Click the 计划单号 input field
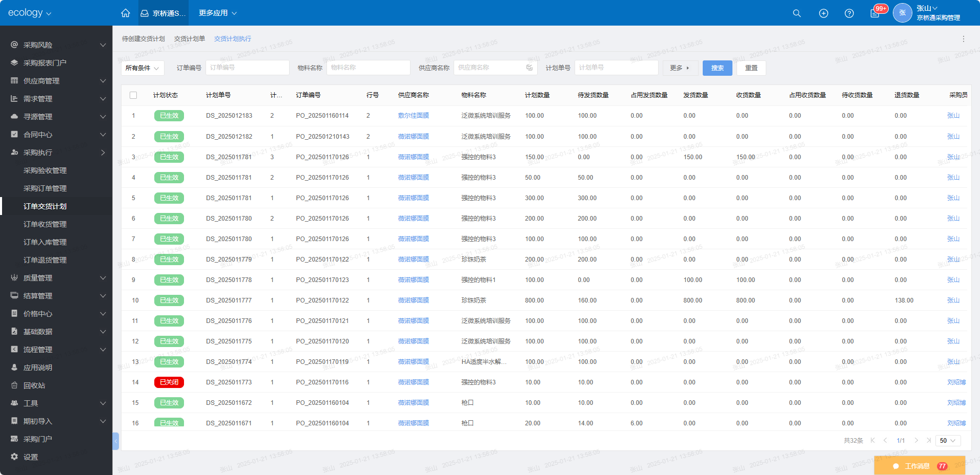This screenshot has width=980, height=475. [617, 68]
